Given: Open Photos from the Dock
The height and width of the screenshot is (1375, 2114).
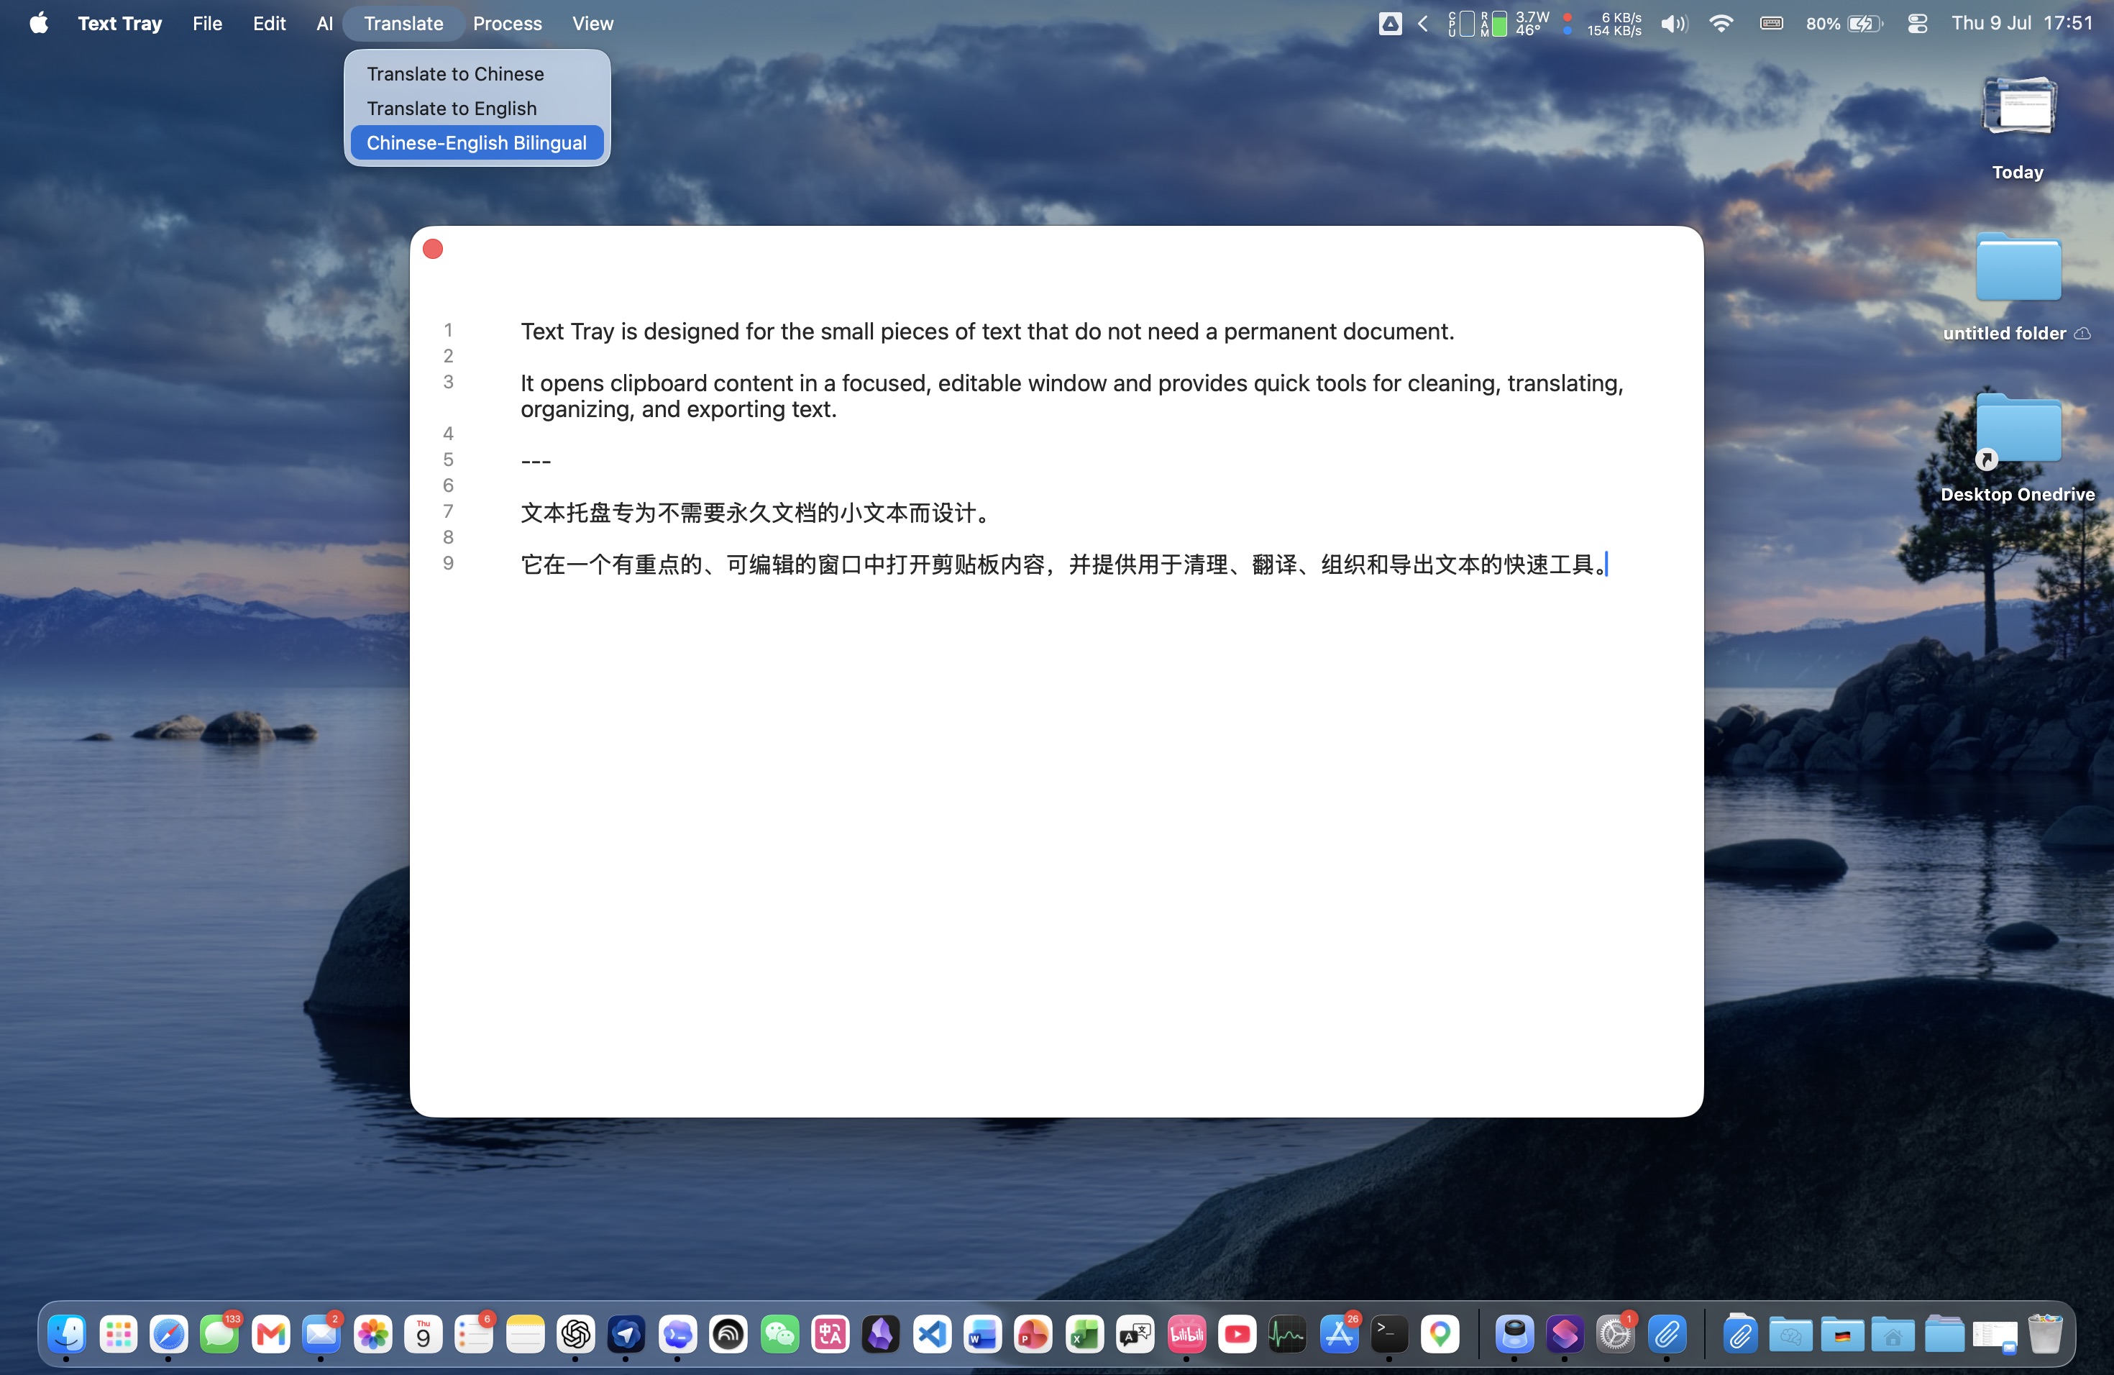Looking at the screenshot, I should pos(372,1333).
